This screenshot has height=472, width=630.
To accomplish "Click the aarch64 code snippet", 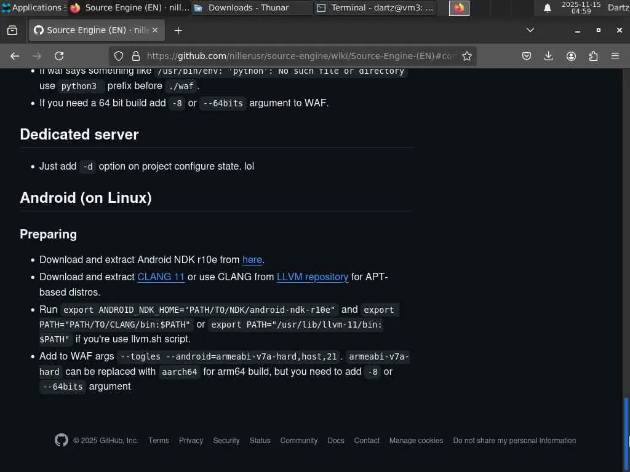I will [180, 372].
